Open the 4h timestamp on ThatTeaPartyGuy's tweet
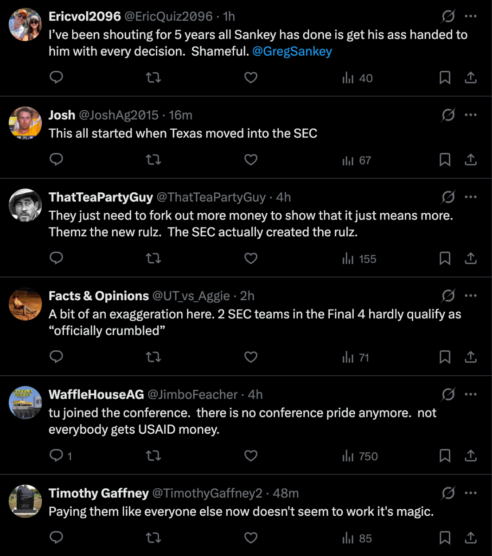This screenshot has width=492, height=556. coord(283,197)
